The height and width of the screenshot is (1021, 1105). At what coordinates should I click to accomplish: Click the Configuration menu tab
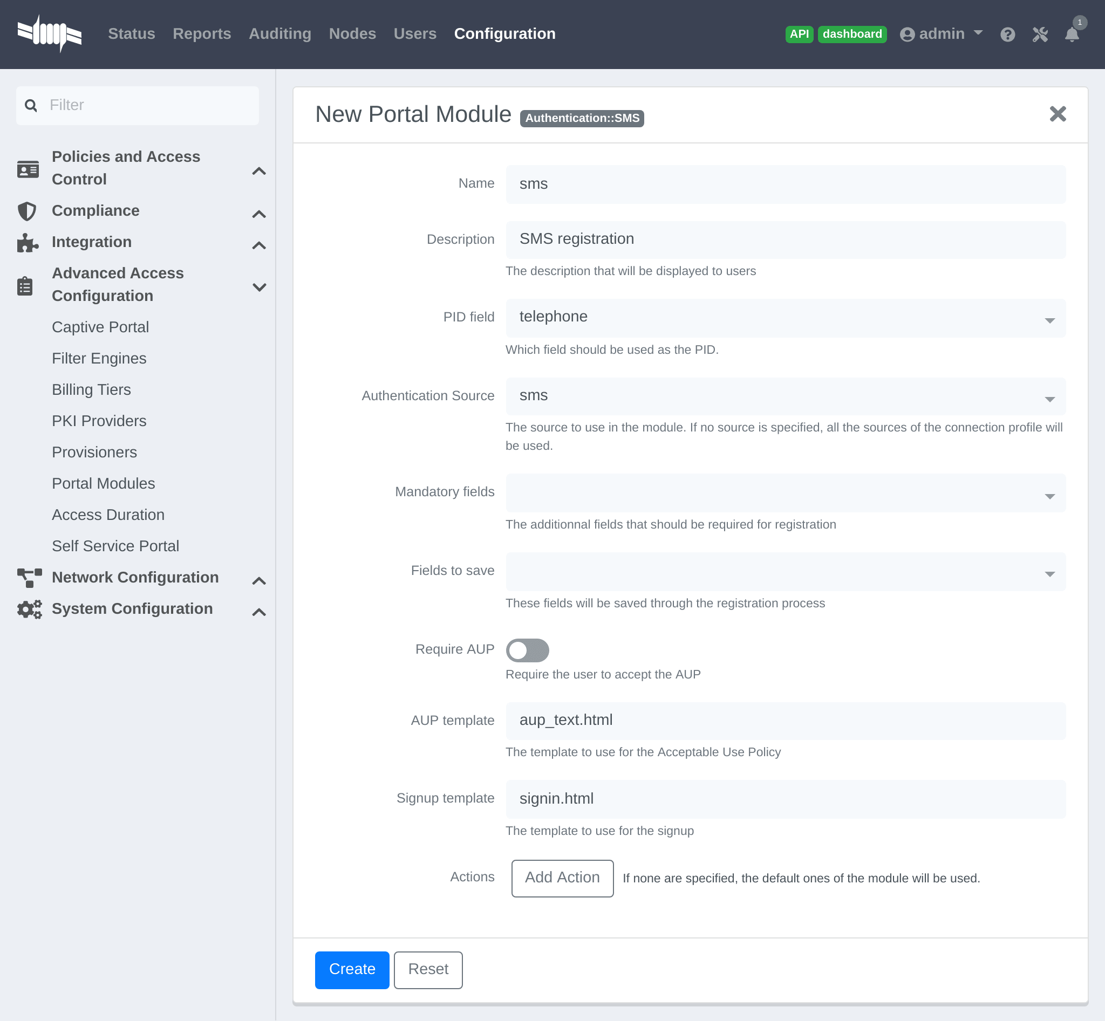(504, 33)
